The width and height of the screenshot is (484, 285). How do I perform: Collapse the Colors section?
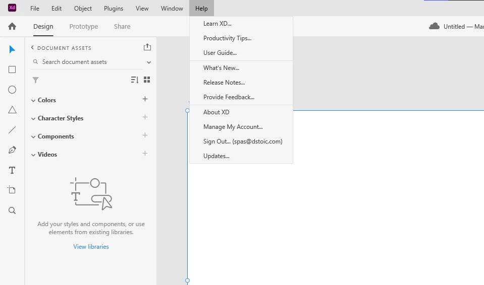coord(33,100)
